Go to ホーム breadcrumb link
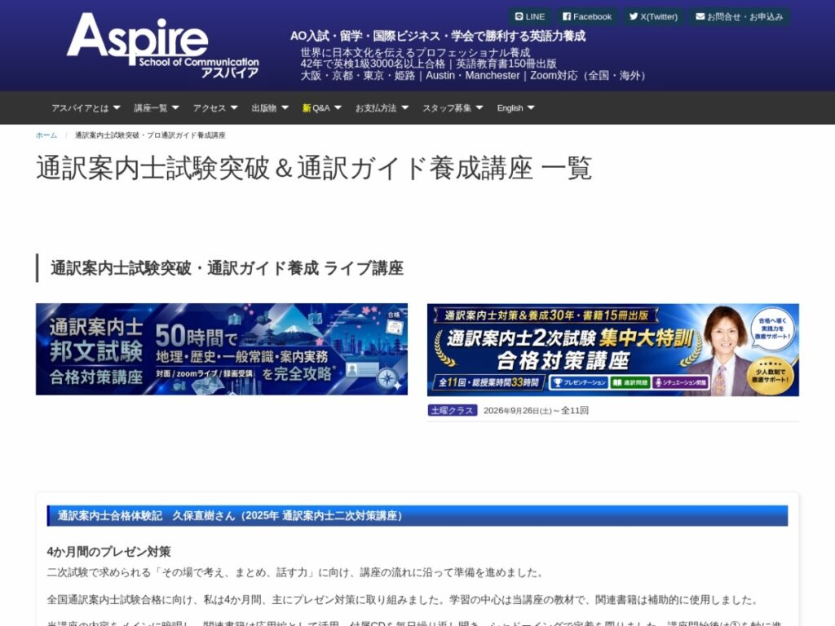835x626 pixels. (46, 135)
